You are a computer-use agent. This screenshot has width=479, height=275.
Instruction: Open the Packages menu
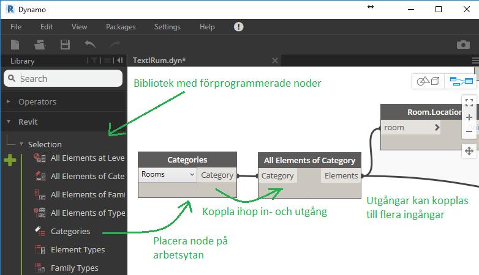121,27
